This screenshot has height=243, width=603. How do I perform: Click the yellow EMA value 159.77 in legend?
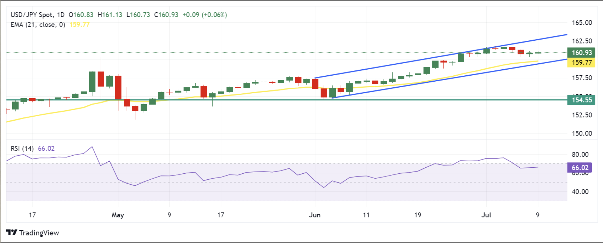(x=80, y=25)
